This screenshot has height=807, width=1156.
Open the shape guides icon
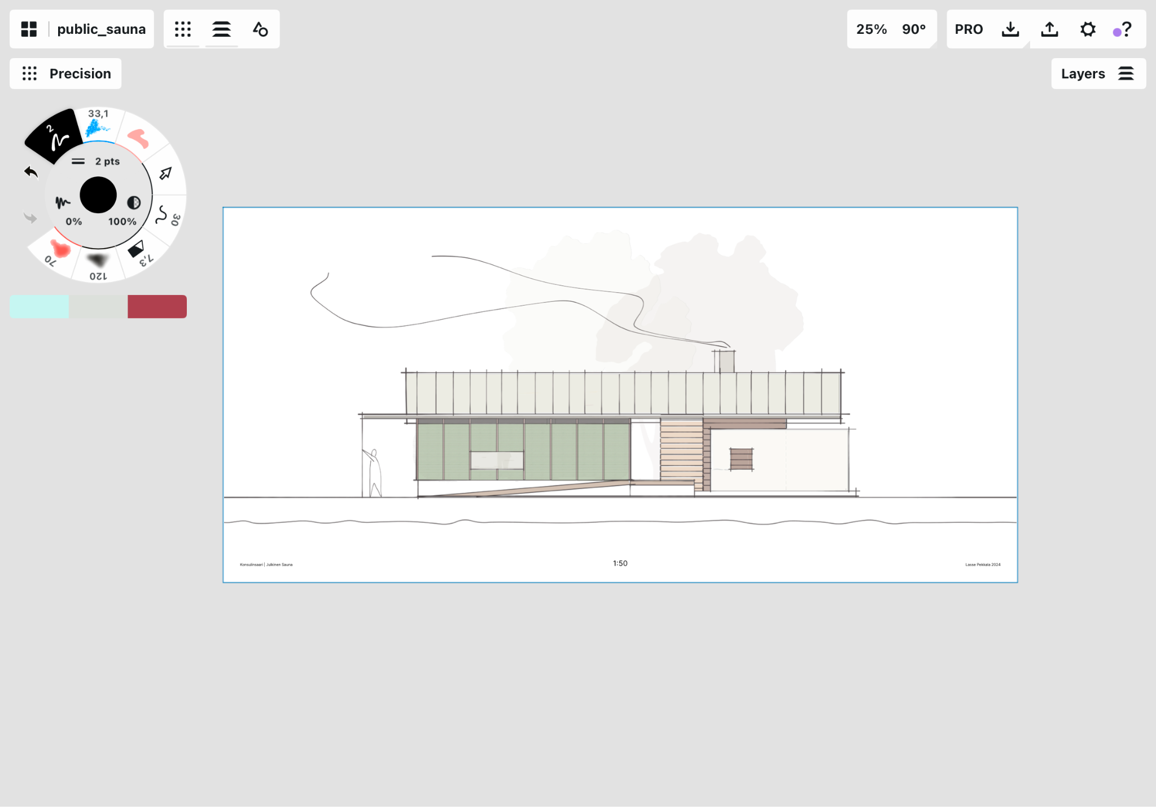(260, 29)
